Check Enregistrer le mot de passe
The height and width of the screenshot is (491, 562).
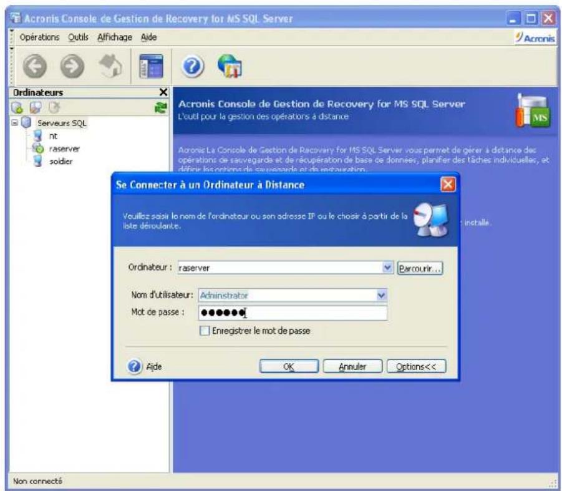pos(205,331)
